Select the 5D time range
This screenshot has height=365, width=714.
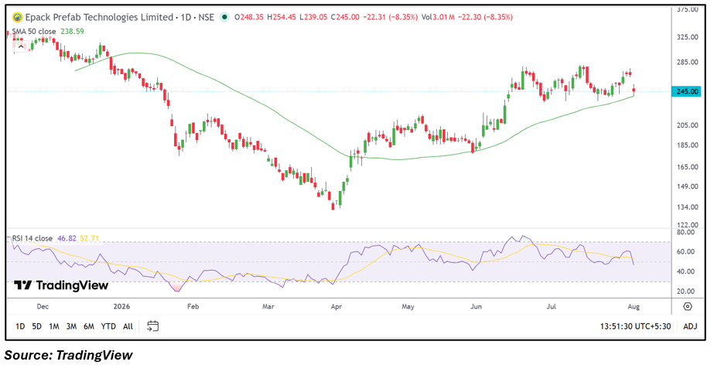[37, 326]
